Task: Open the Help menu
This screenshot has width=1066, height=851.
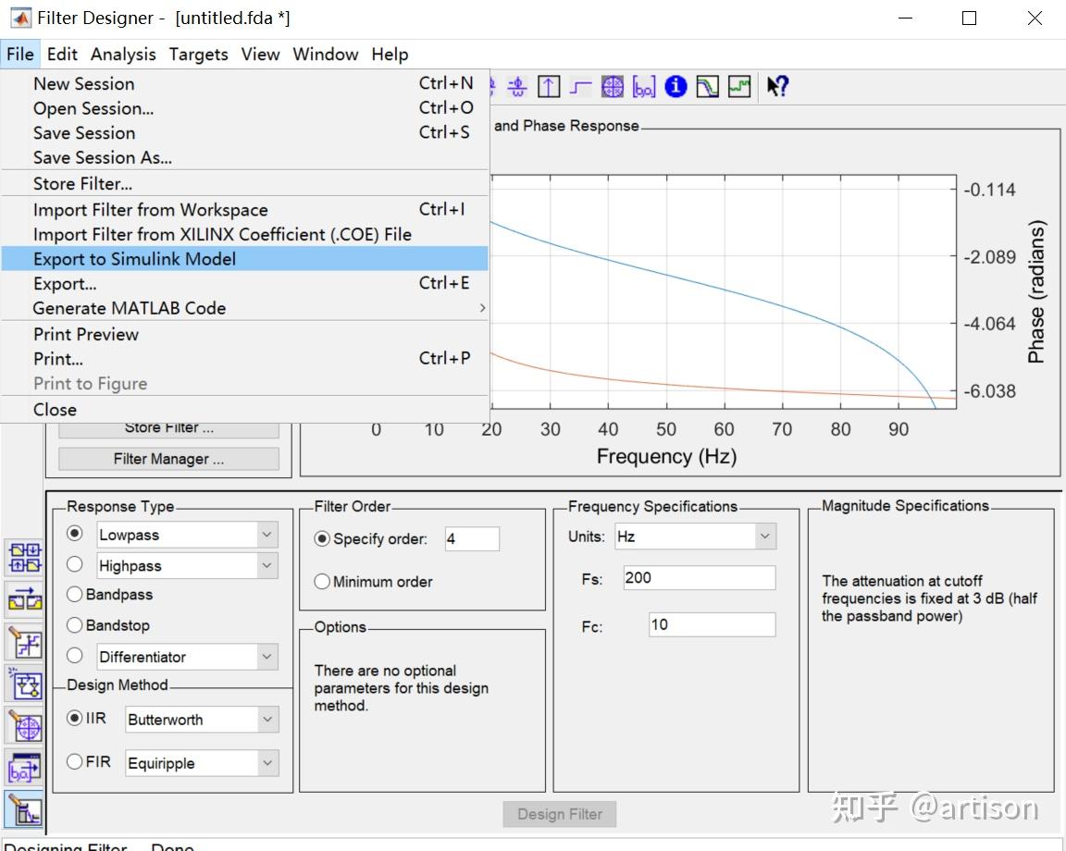Action: click(x=390, y=54)
